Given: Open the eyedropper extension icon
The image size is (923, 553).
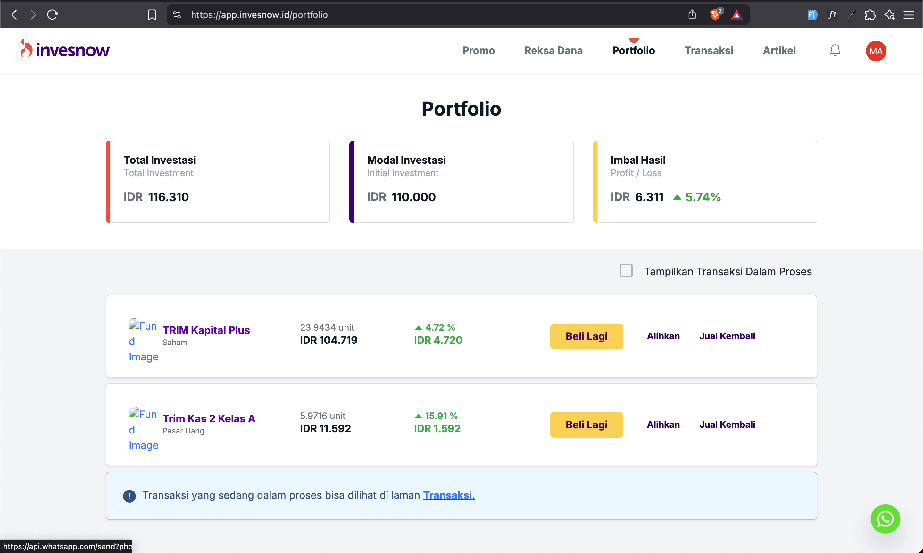Looking at the screenshot, I should [851, 14].
